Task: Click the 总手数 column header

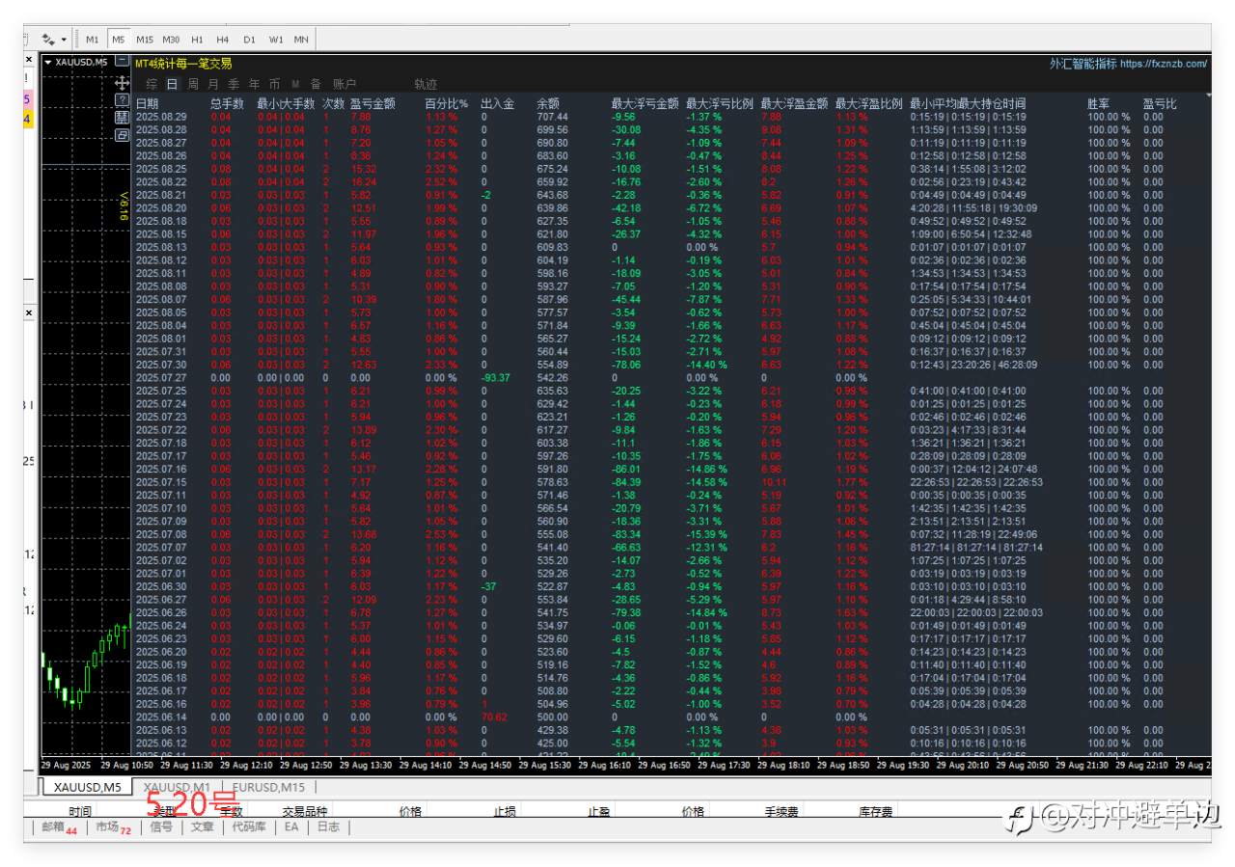Action: (x=227, y=103)
